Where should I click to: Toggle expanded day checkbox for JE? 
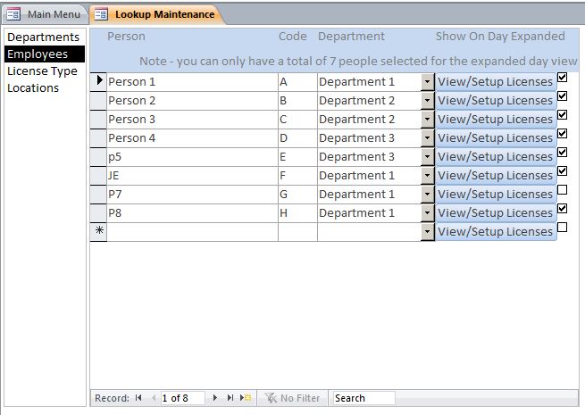563,170
